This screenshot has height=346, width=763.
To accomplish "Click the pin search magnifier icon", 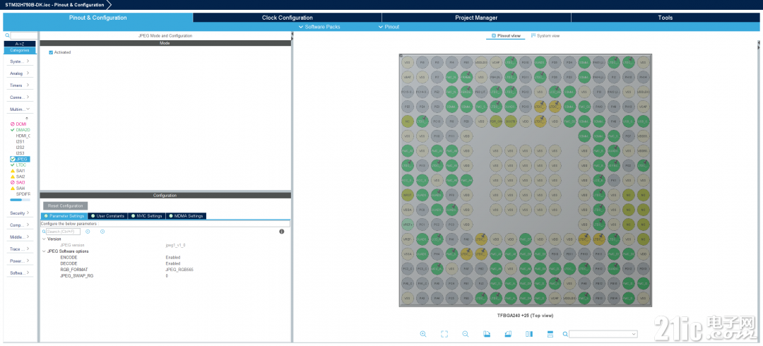I will coord(565,334).
